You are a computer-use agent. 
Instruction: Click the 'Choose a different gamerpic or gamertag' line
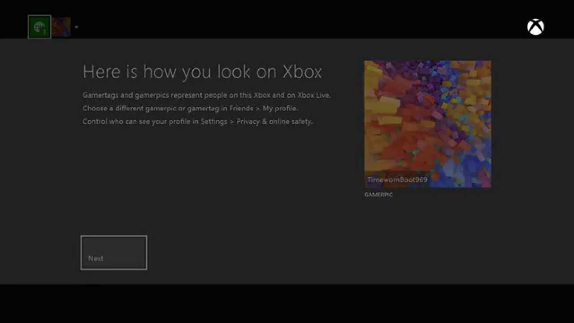190,108
